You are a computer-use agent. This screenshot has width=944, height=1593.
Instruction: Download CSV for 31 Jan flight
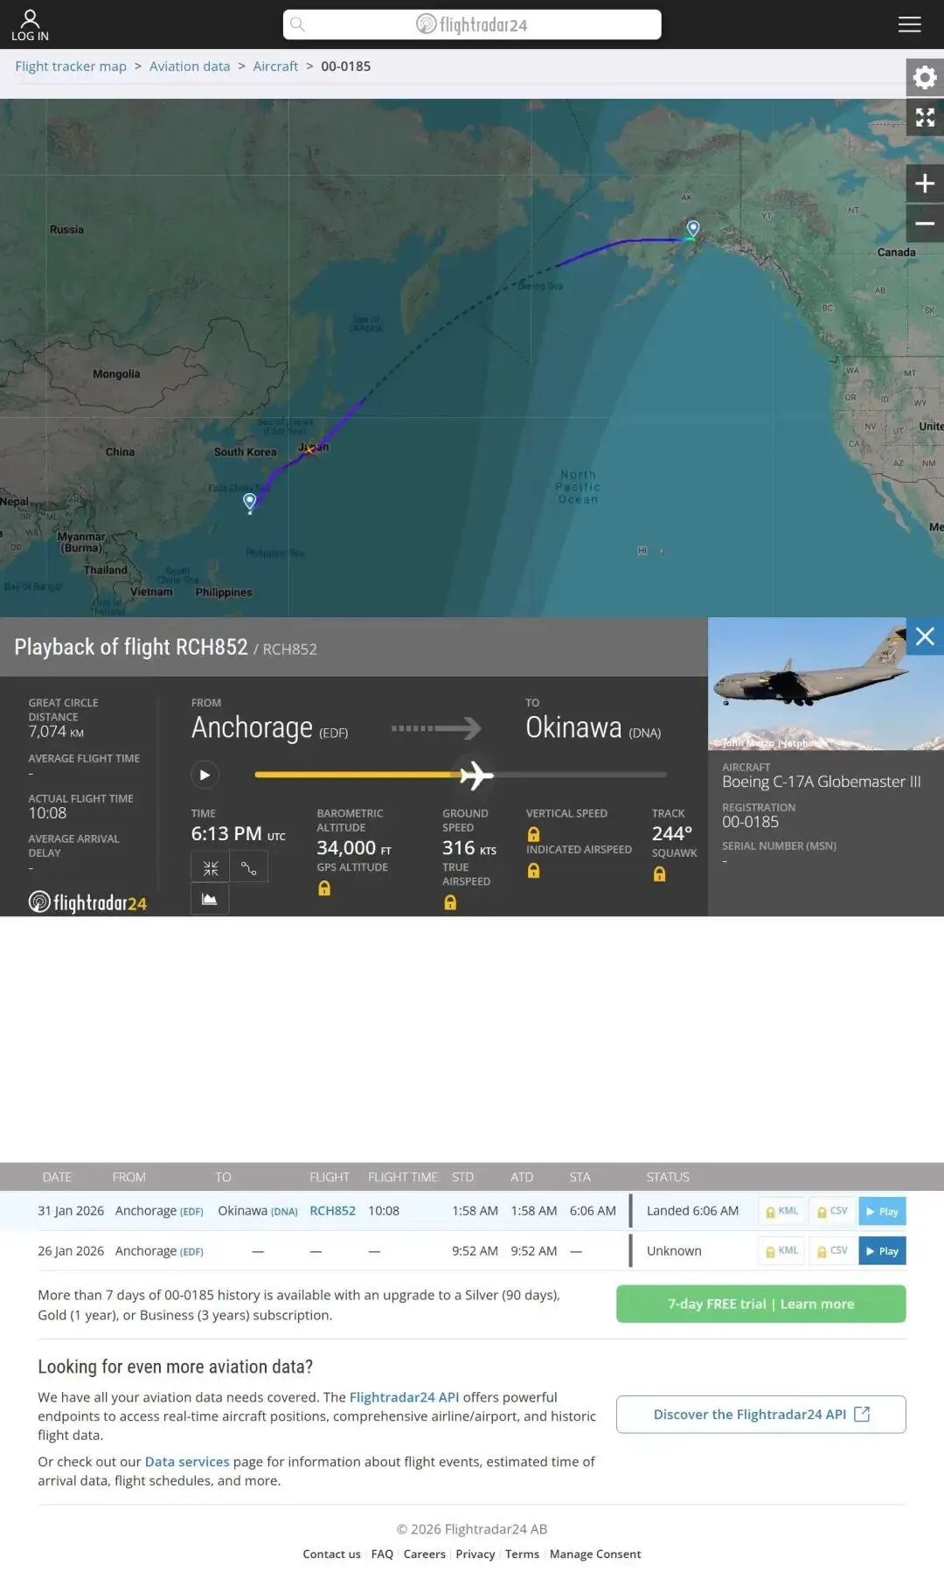[833, 1211]
